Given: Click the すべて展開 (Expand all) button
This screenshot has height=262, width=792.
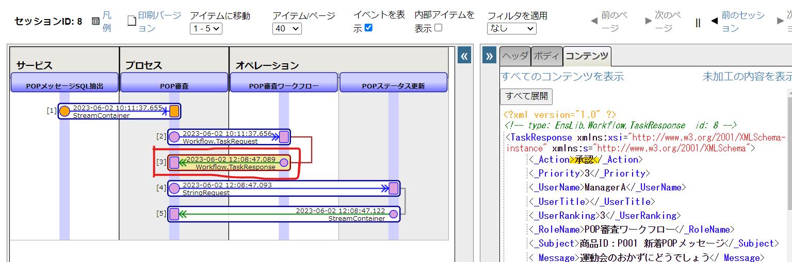Looking at the screenshot, I should click(x=526, y=96).
